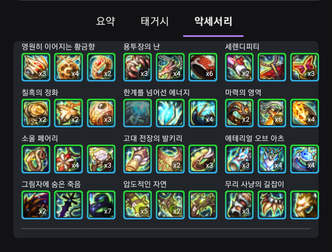Image resolution: width=332 pixels, height=252 pixels.
Task: Click the x2 golden collar in 고대 전장의 발키리
Action: pyautogui.click(x=170, y=159)
